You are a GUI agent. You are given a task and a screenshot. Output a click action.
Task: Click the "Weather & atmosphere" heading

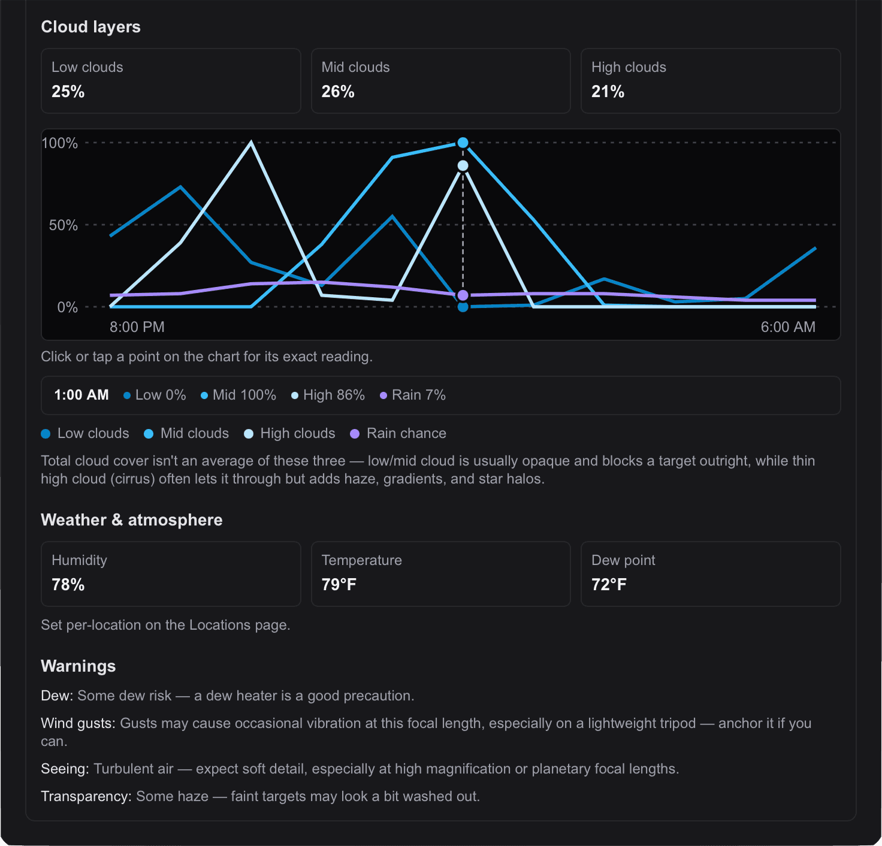click(x=132, y=520)
